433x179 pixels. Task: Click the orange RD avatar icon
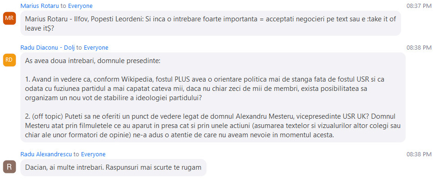pyautogui.click(x=9, y=60)
